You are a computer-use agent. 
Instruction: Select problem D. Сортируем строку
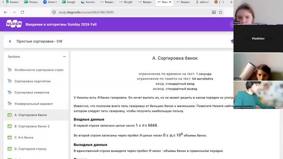pos(36,149)
